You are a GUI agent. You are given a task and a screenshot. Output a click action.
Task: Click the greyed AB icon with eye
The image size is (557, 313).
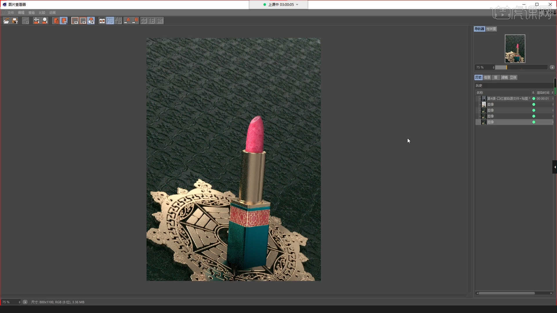[x=118, y=21]
